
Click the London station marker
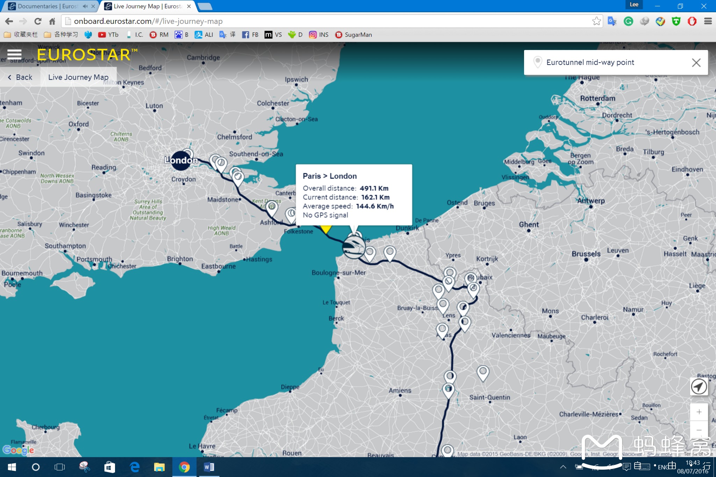[x=181, y=161]
